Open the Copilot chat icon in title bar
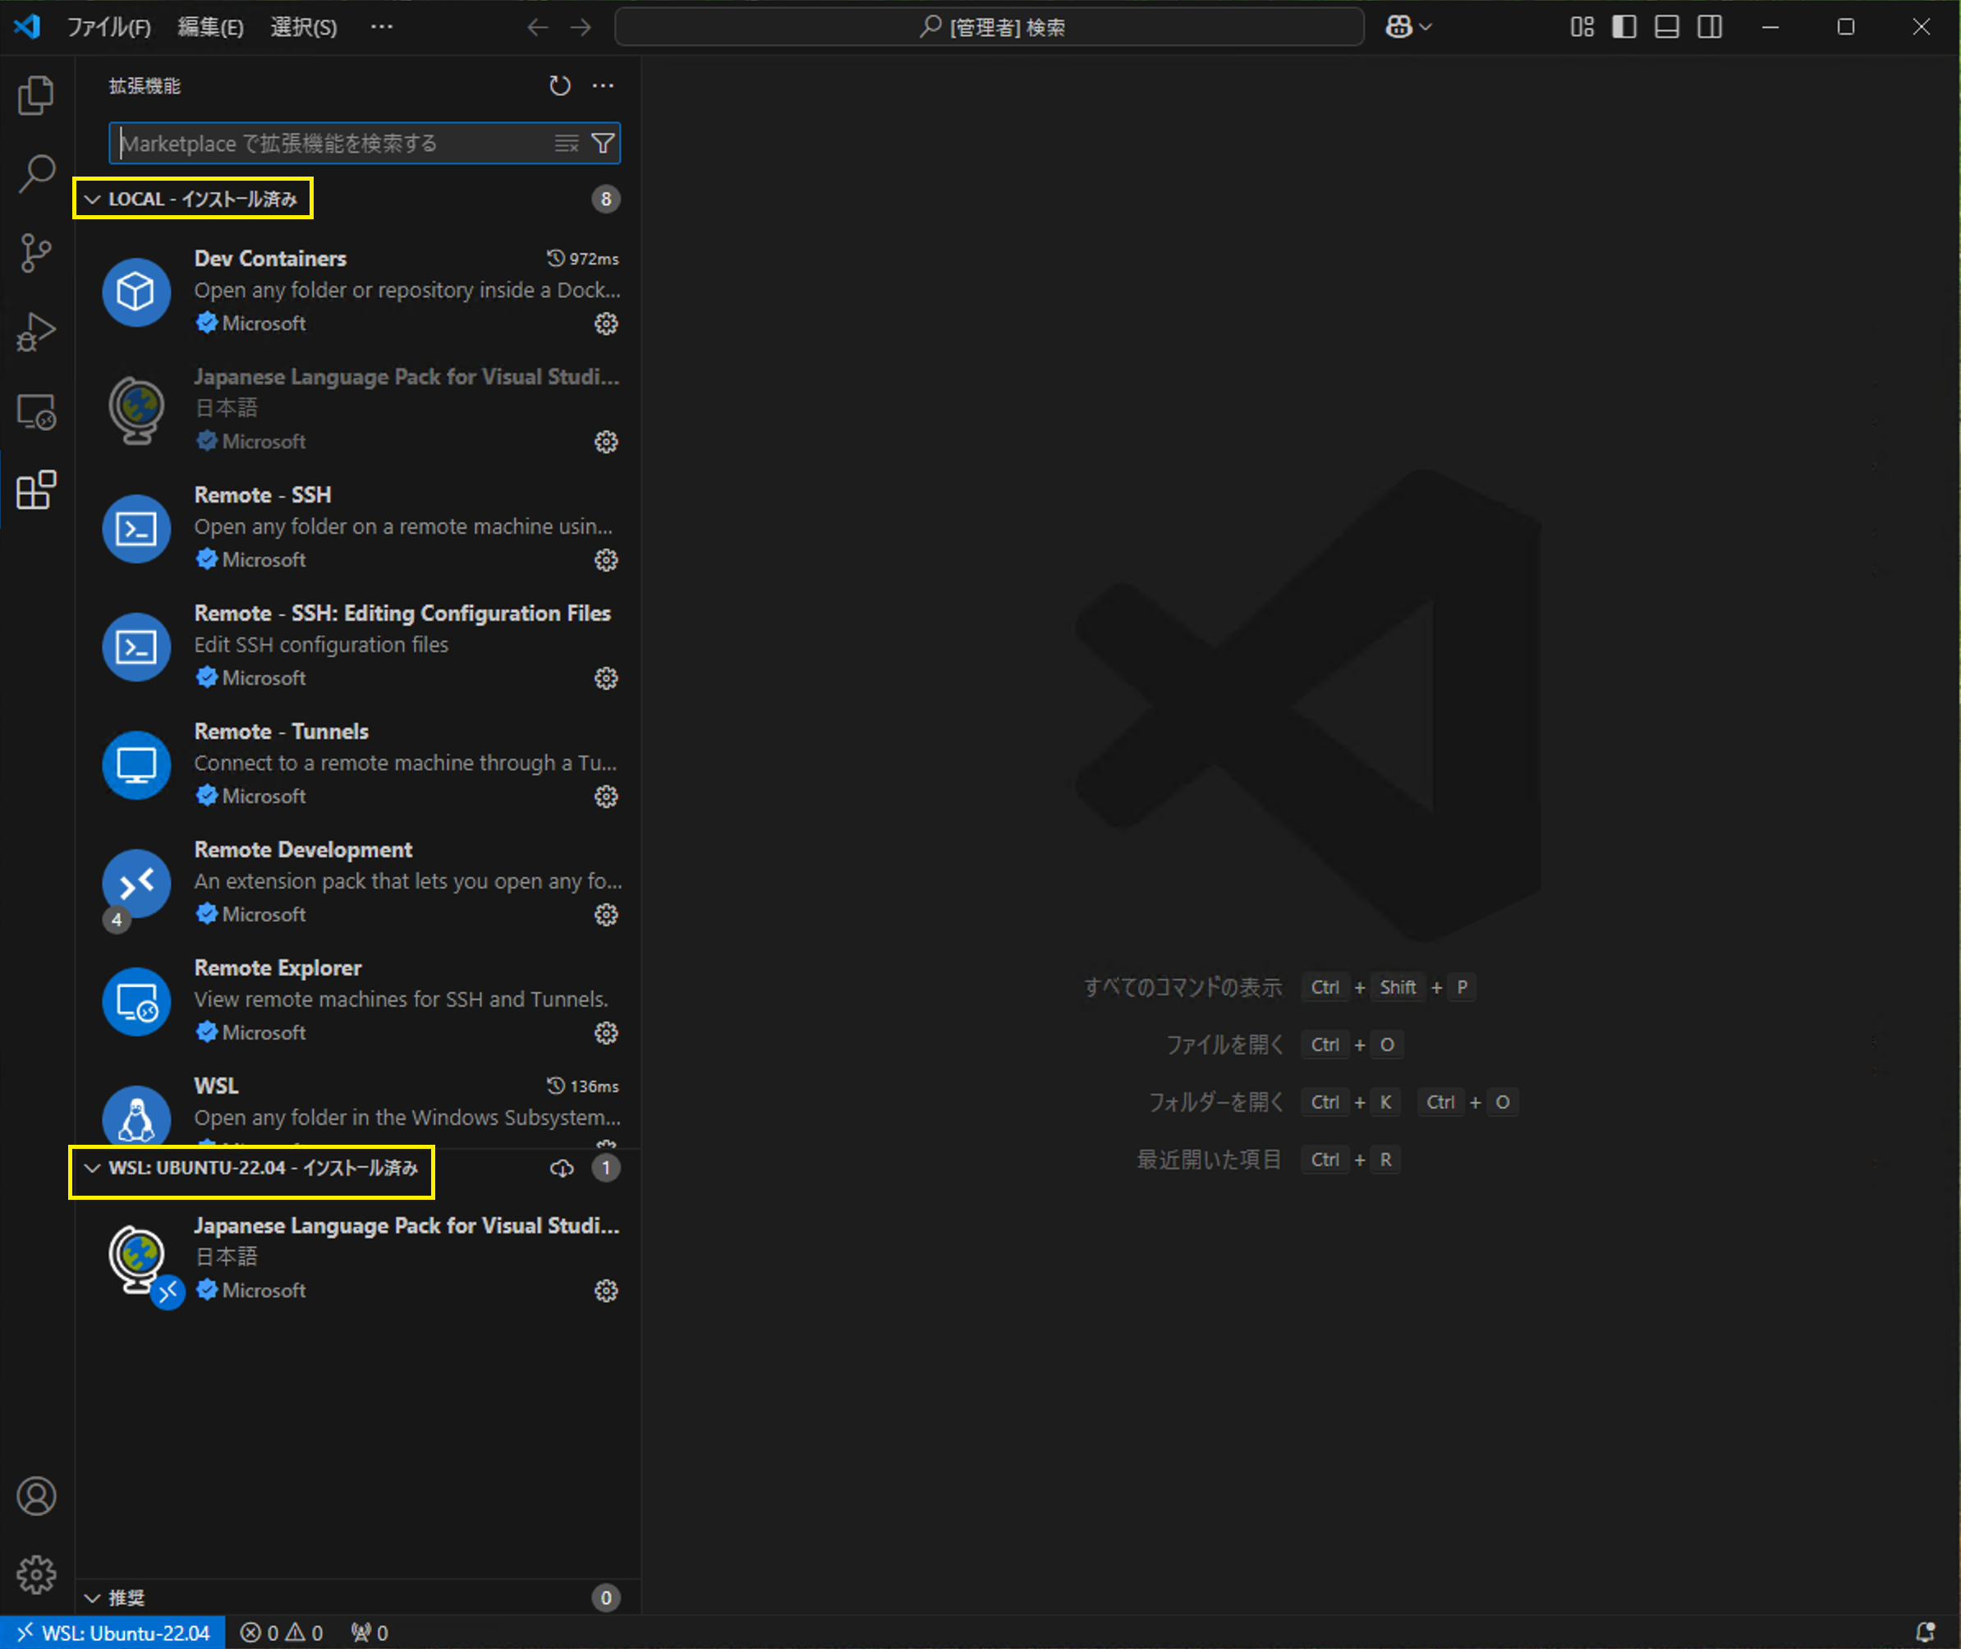Screen dimensions: 1961x1649 [x=1399, y=27]
